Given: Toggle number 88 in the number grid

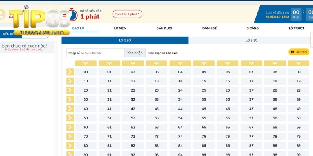Looking at the screenshot, I should tap(275, 145).
